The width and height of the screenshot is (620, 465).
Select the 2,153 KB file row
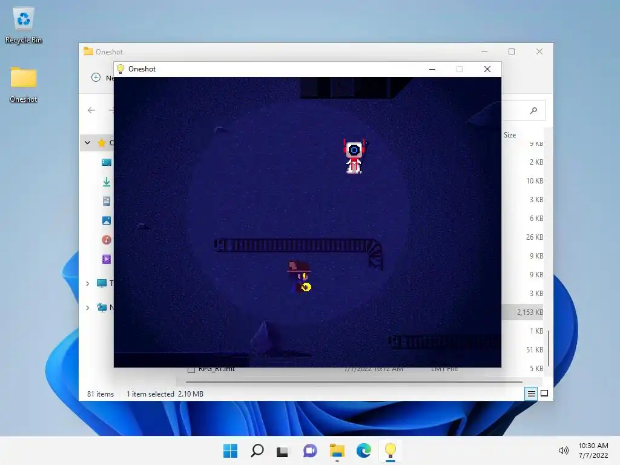523,312
